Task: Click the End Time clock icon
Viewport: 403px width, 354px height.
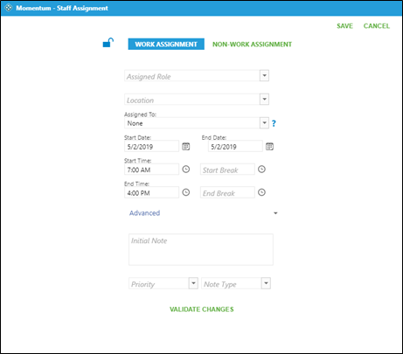Action: (186, 192)
